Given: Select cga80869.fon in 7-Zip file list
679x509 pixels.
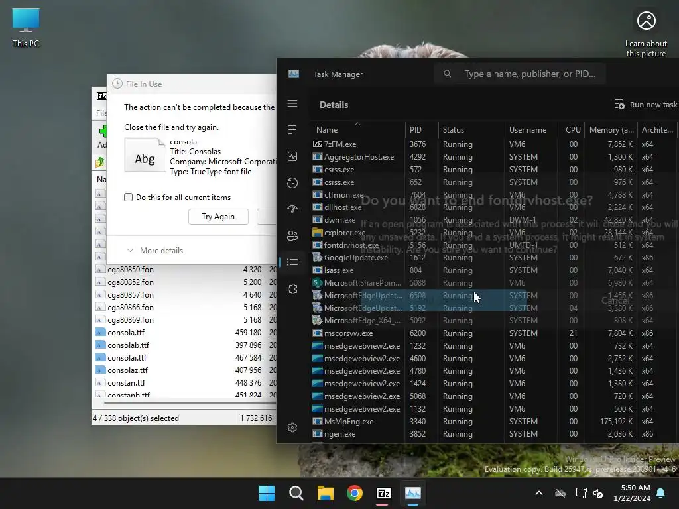Looking at the screenshot, I should point(186,320).
